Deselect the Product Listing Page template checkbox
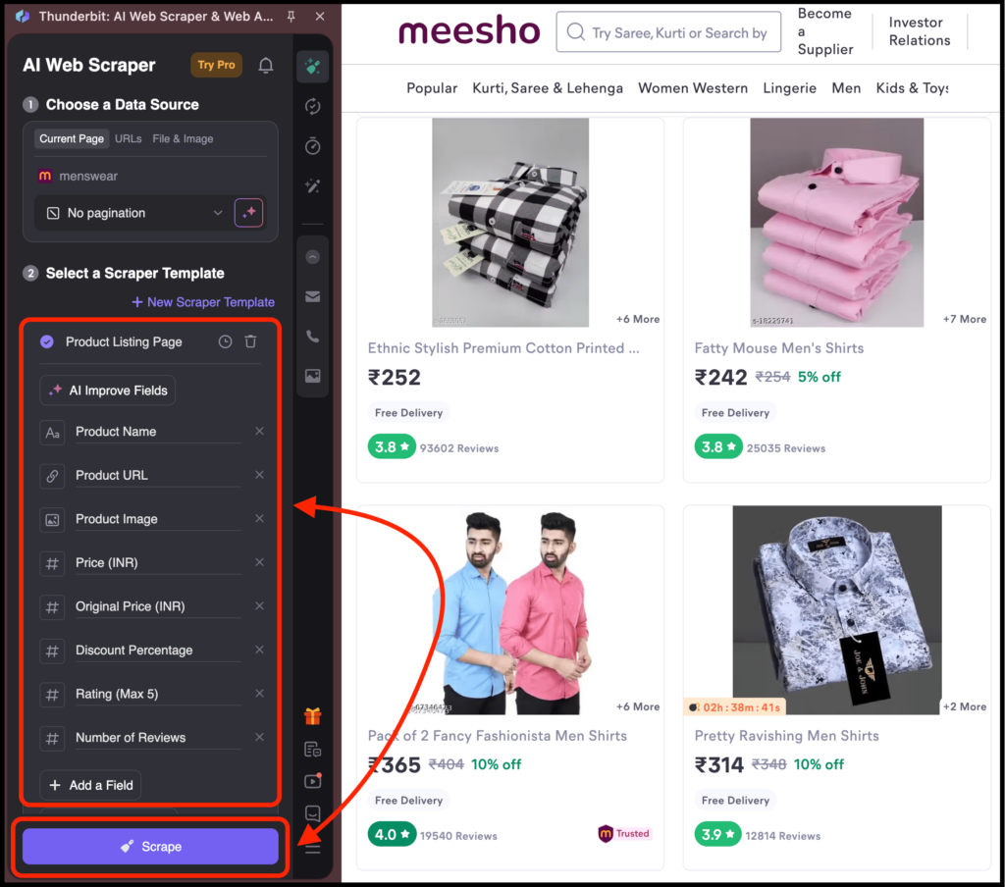 [45, 341]
